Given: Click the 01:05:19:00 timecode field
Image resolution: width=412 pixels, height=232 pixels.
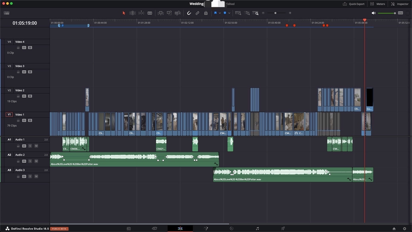Looking at the screenshot, I should (x=25, y=23).
